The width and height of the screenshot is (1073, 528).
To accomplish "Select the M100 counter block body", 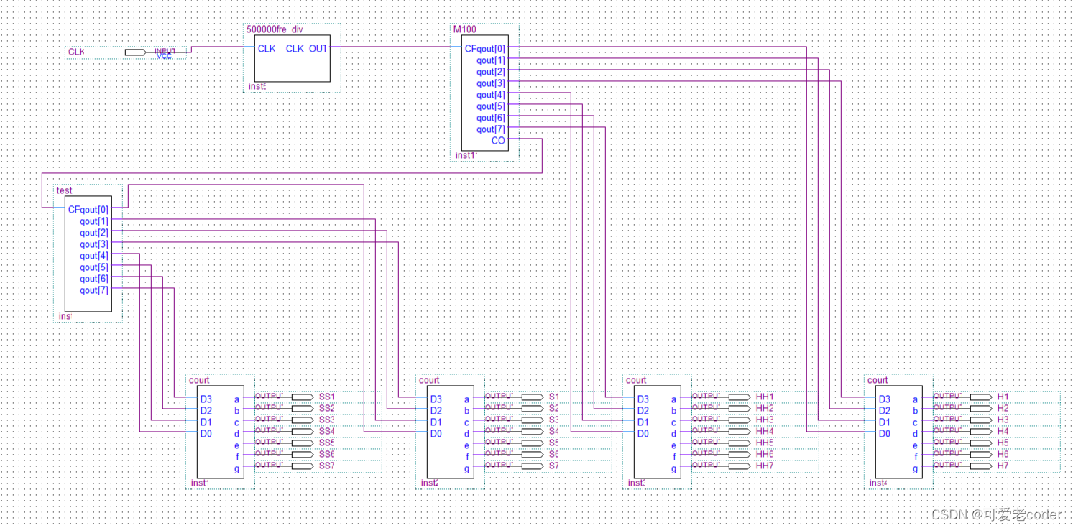I will click(x=485, y=93).
